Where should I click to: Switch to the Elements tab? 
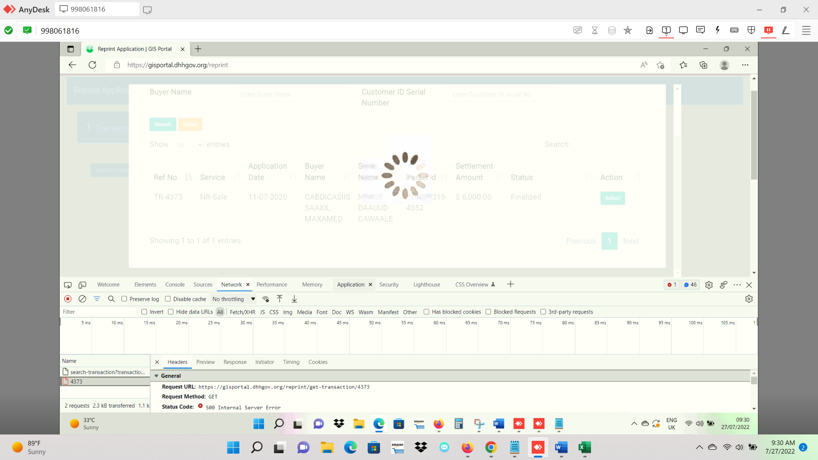tap(145, 285)
